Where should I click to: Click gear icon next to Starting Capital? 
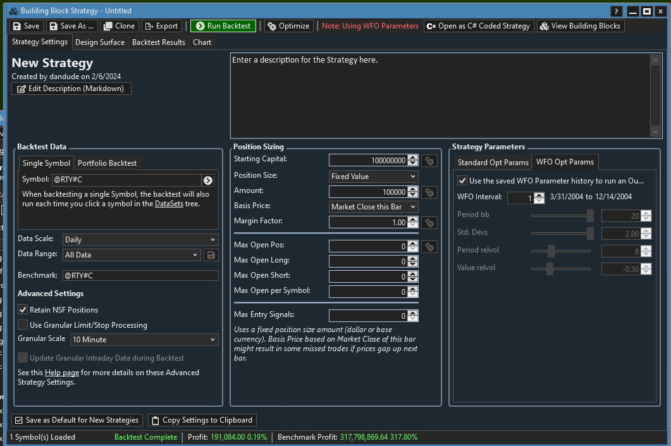coord(429,161)
